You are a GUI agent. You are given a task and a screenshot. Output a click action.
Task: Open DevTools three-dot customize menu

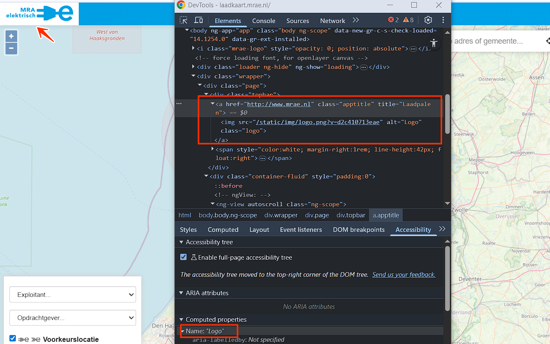(443, 20)
